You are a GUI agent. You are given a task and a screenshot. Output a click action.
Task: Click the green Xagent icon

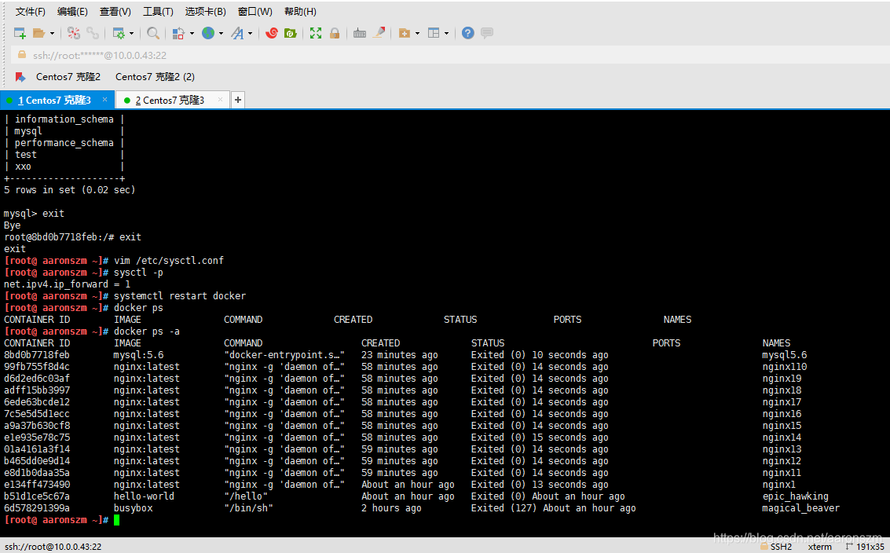coord(290,34)
